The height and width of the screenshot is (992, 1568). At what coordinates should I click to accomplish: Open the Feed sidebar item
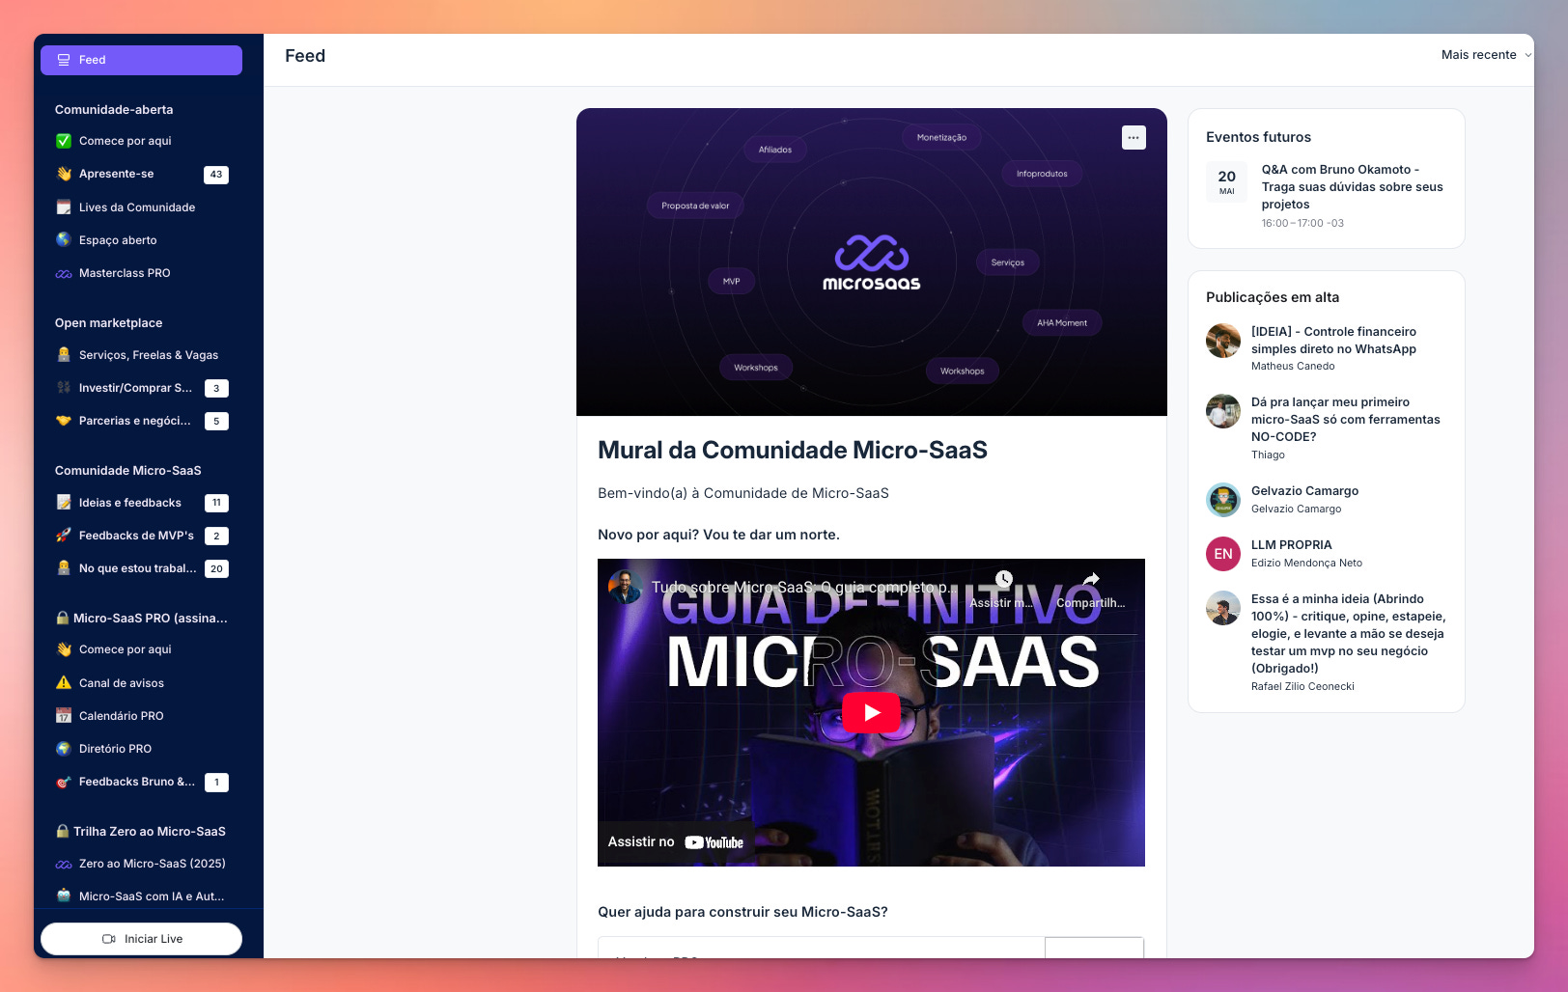tap(141, 60)
